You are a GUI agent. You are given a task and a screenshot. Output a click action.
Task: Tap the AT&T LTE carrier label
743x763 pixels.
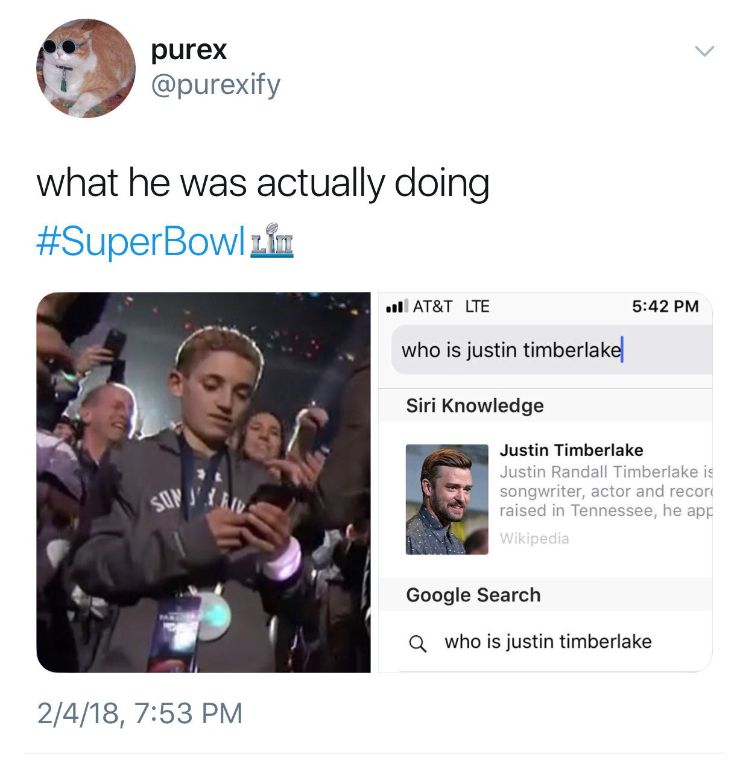(451, 306)
